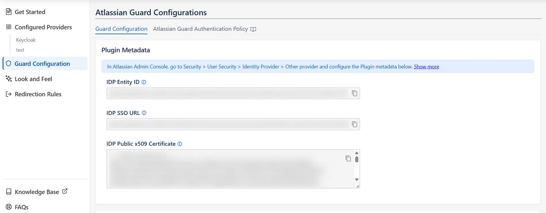Viewport: 546px width, 213px height.
Task: Select the test provider
Action: 20,50
